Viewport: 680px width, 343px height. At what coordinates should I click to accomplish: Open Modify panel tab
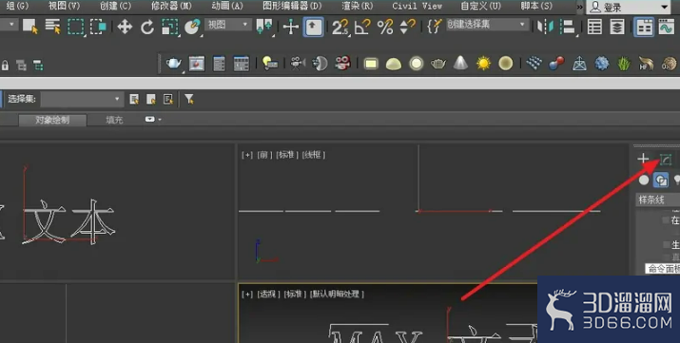pos(666,160)
